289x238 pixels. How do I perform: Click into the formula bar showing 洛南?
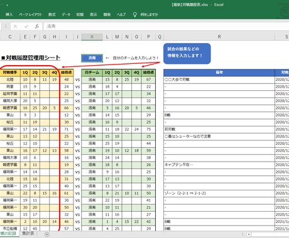[166, 26]
